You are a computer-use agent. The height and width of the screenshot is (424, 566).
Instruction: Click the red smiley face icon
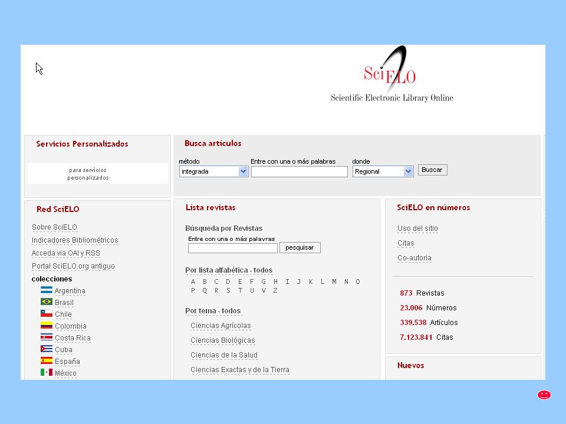pyautogui.click(x=544, y=395)
